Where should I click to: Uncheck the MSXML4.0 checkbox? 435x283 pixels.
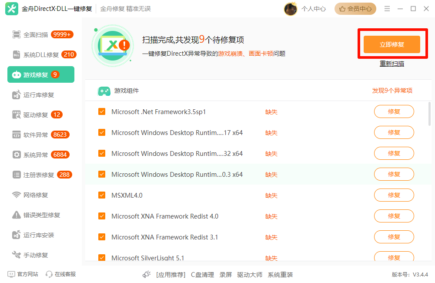click(102, 195)
